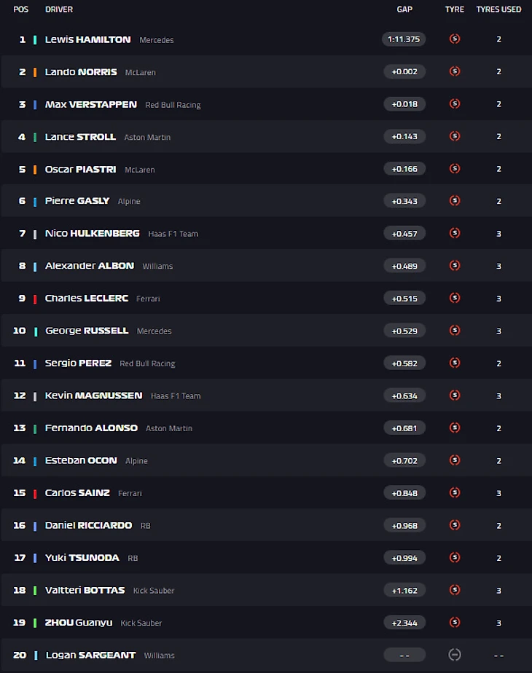Click Logan Sargeant's empty tyre icon

point(455,655)
